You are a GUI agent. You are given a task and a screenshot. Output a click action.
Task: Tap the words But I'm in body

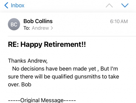[x=109, y=69]
